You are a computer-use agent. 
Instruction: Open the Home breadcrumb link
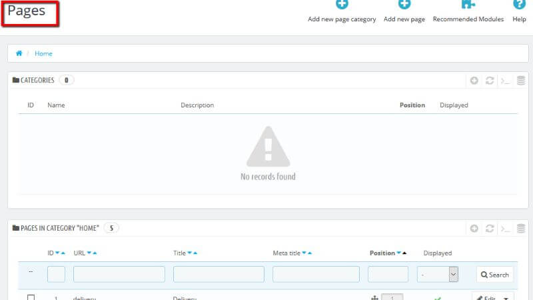(x=43, y=54)
